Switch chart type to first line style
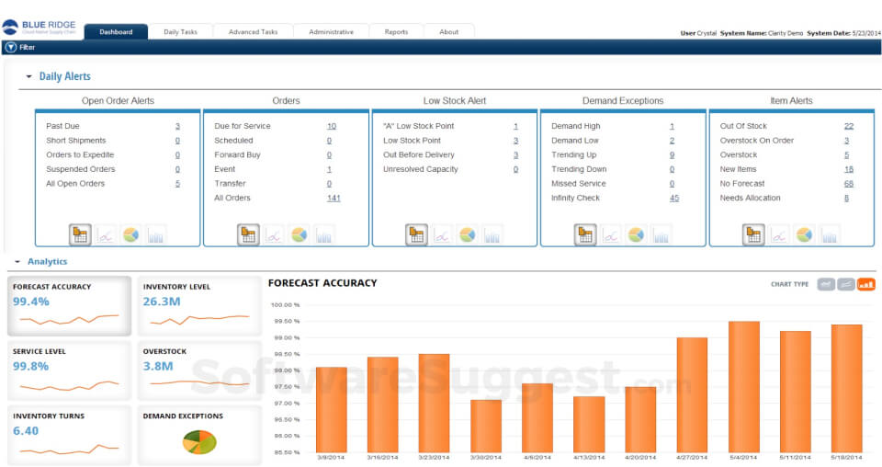Image resolution: width=882 pixels, height=467 pixels. [826, 284]
